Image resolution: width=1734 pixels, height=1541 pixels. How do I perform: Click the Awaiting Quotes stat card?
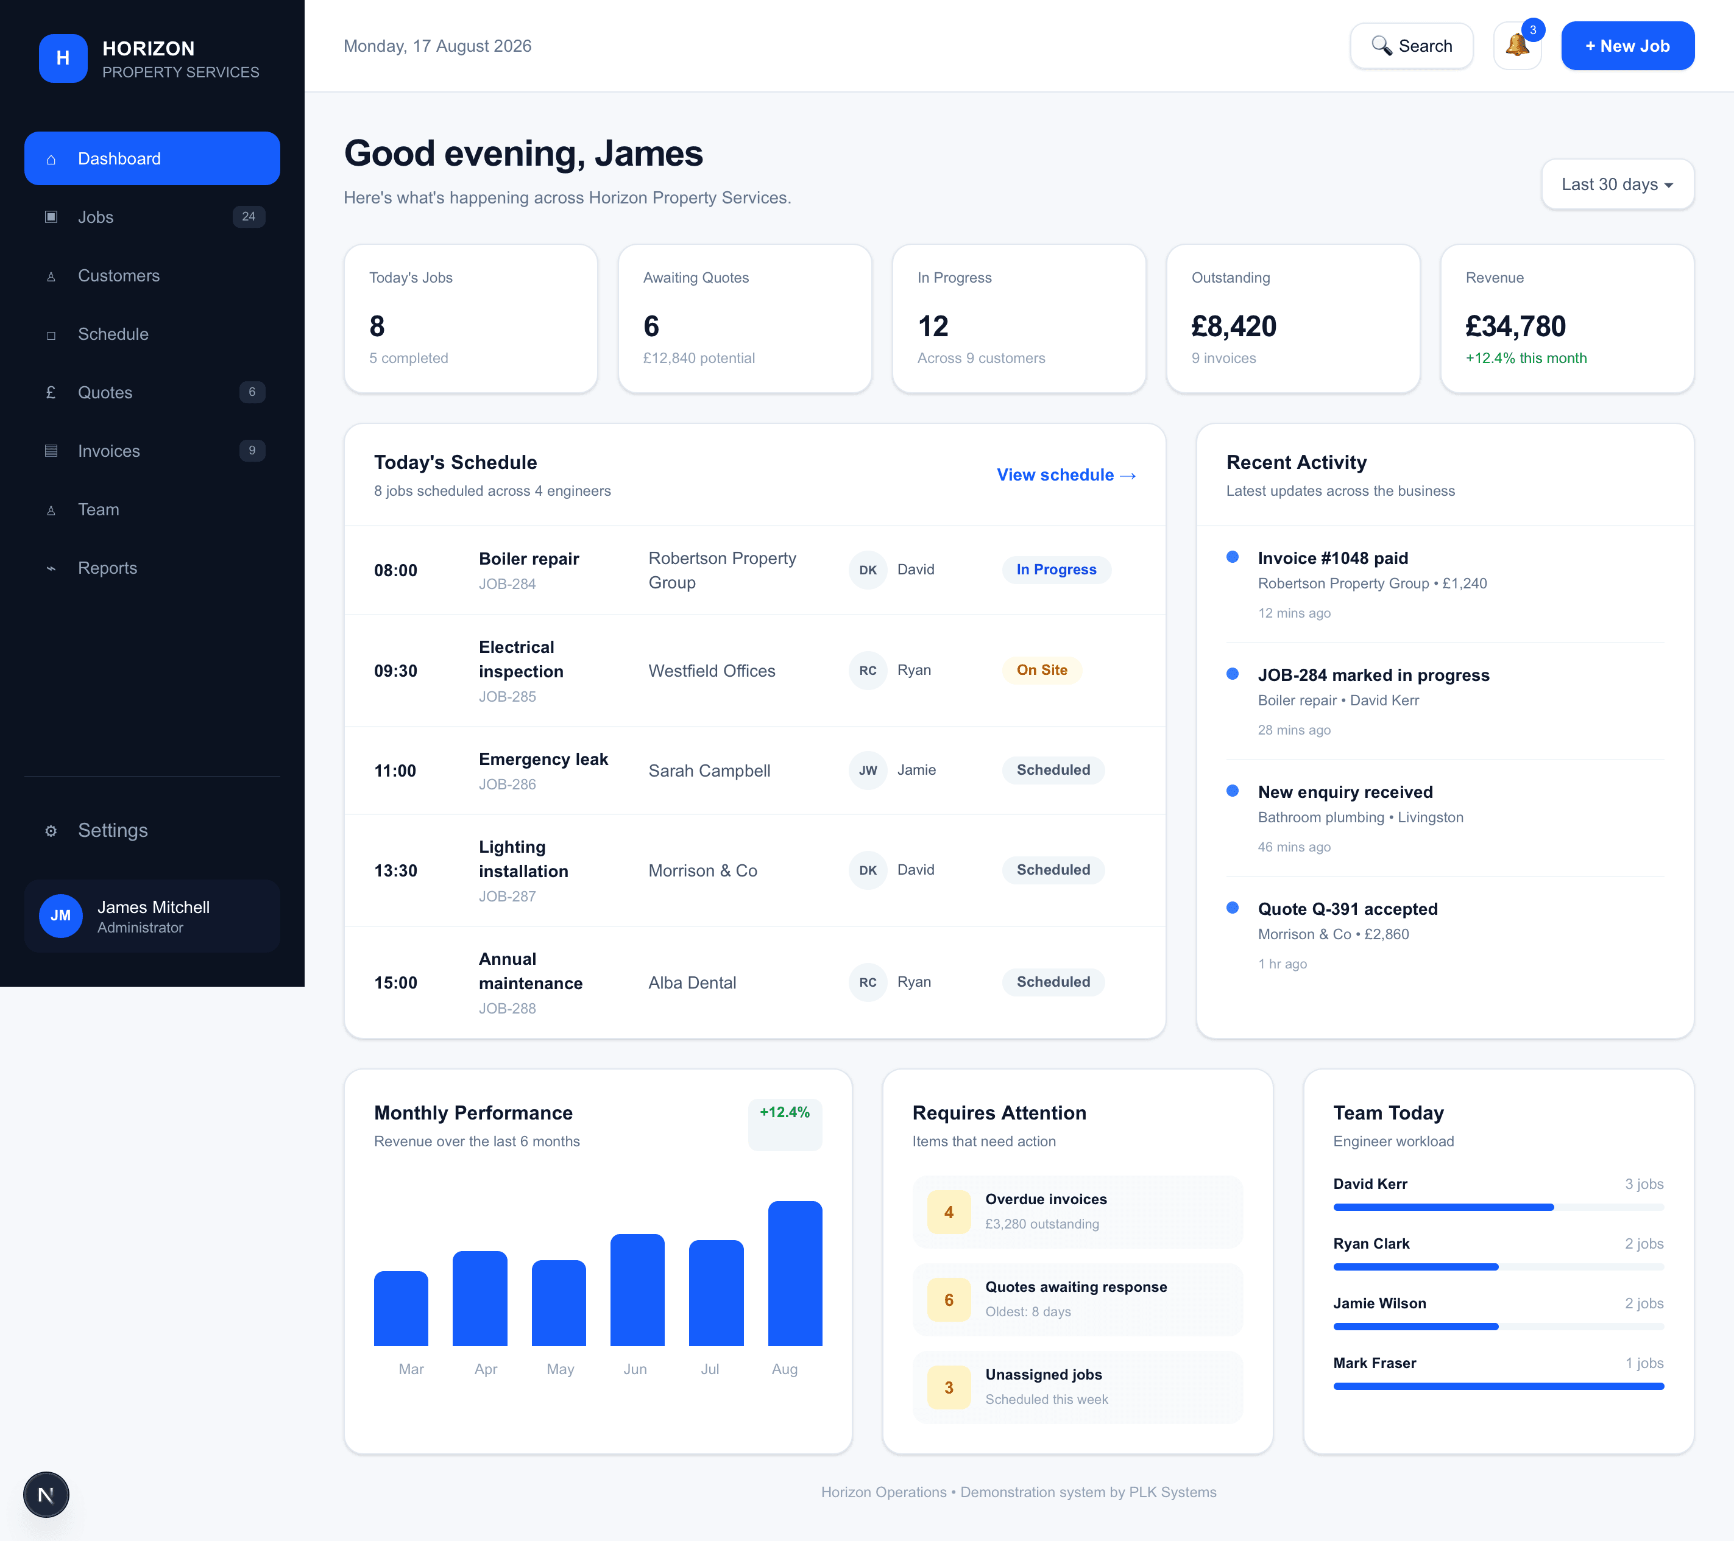[x=745, y=319]
